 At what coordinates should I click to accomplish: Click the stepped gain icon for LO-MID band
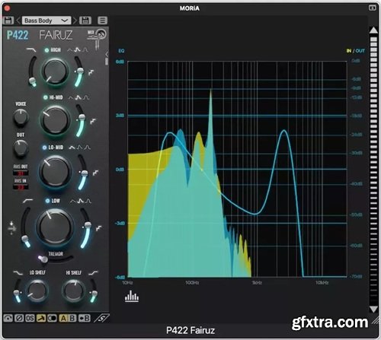point(95,173)
